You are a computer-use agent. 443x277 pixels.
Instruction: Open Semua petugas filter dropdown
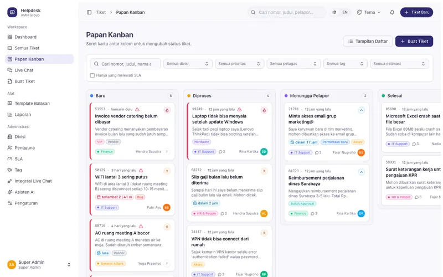293,64
